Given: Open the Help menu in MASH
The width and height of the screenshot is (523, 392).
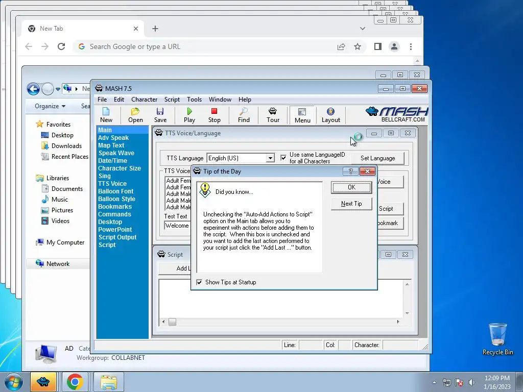Looking at the screenshot, I should [245, 100].
